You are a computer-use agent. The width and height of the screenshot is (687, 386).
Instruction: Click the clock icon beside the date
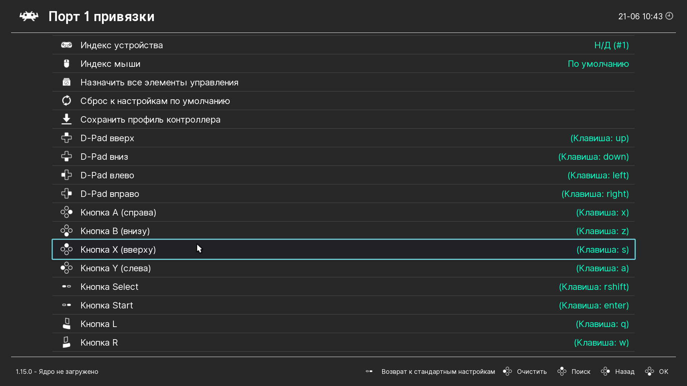(669, 16)
